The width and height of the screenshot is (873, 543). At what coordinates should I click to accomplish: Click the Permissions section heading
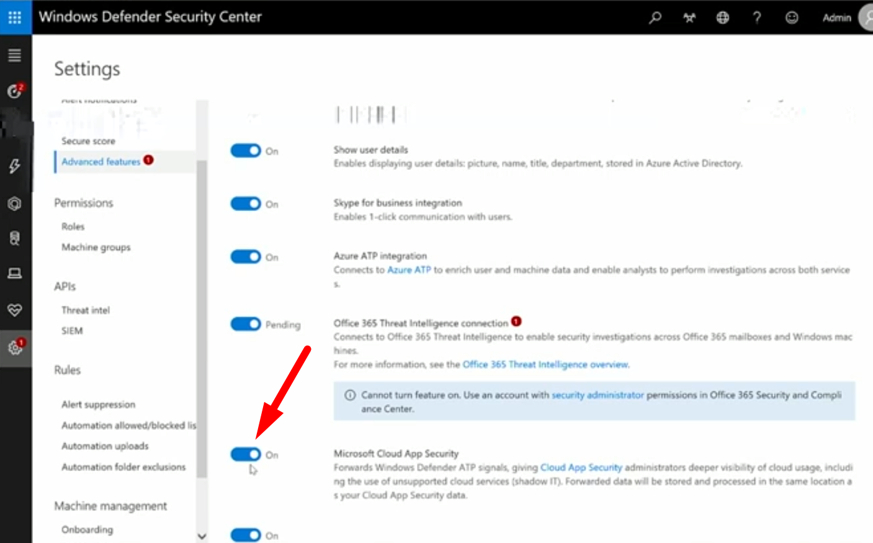pyautogui.click(x=84, y=203)
